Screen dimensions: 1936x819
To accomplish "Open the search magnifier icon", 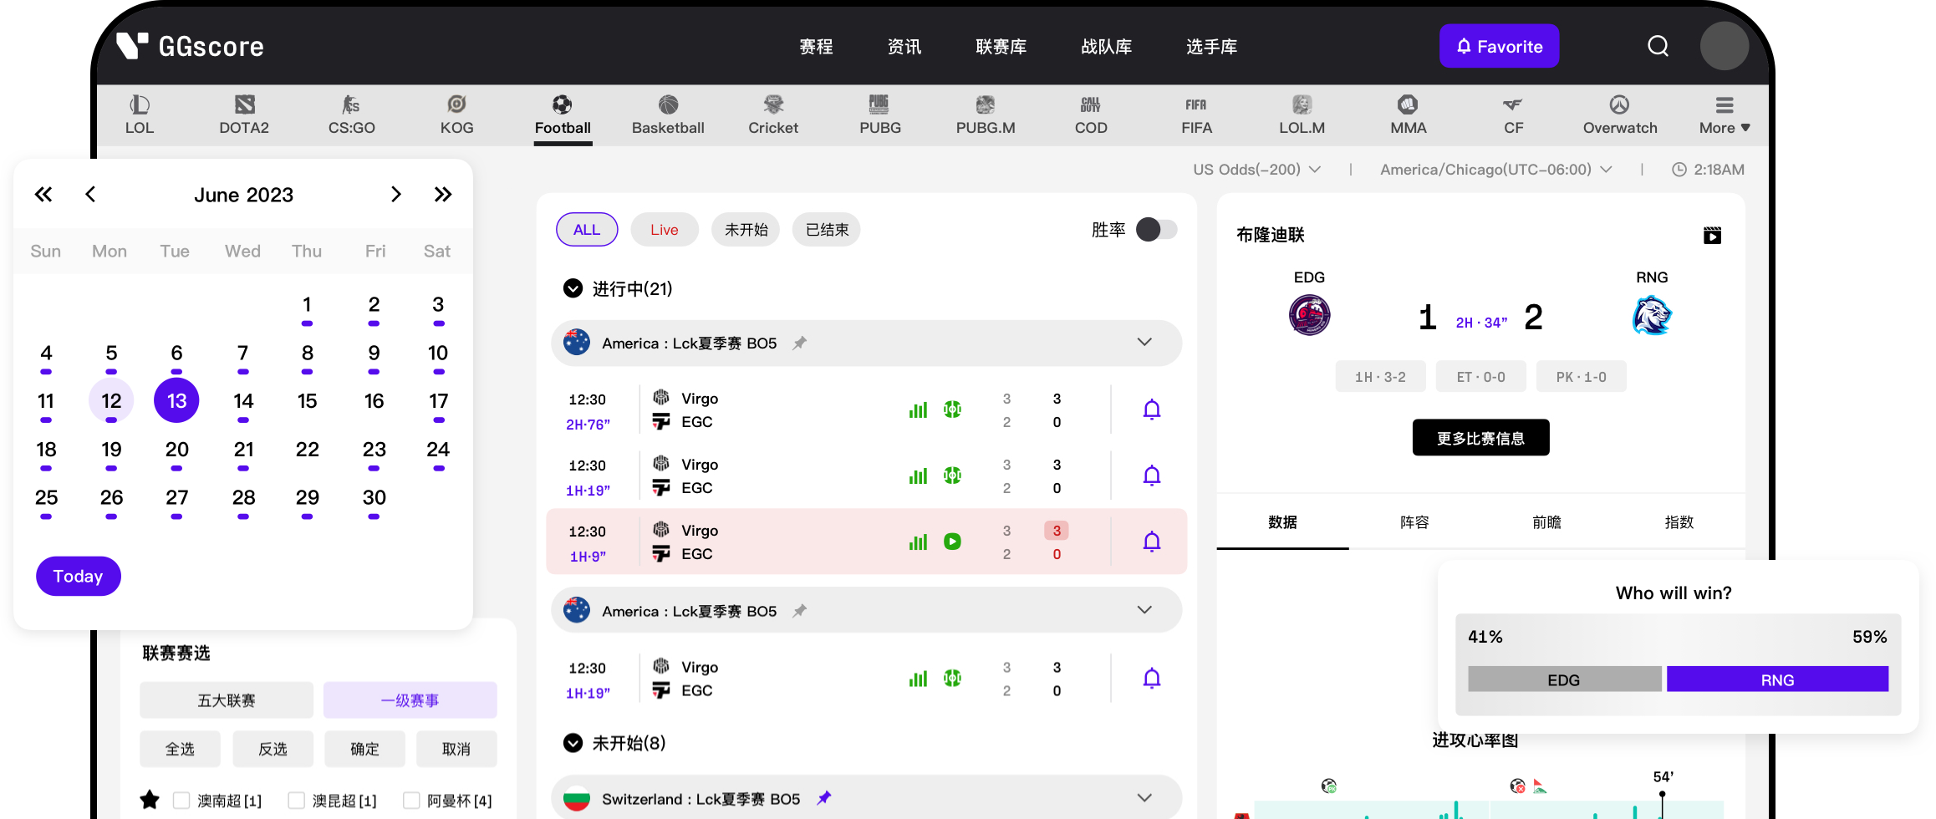I will coord(1658,46).
